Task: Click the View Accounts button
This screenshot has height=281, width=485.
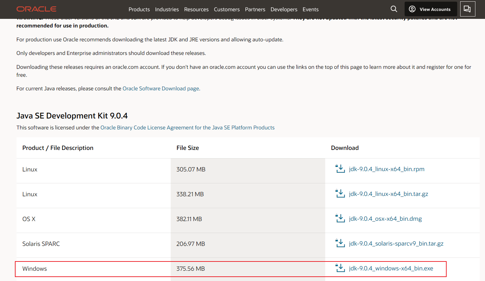Action: pyautogui.click(x=430, y=9)
